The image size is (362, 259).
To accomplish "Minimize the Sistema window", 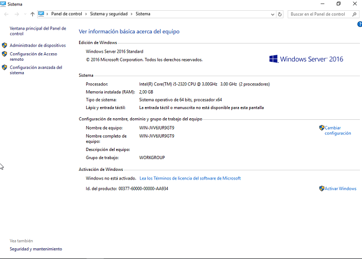I will pos(323,4).
